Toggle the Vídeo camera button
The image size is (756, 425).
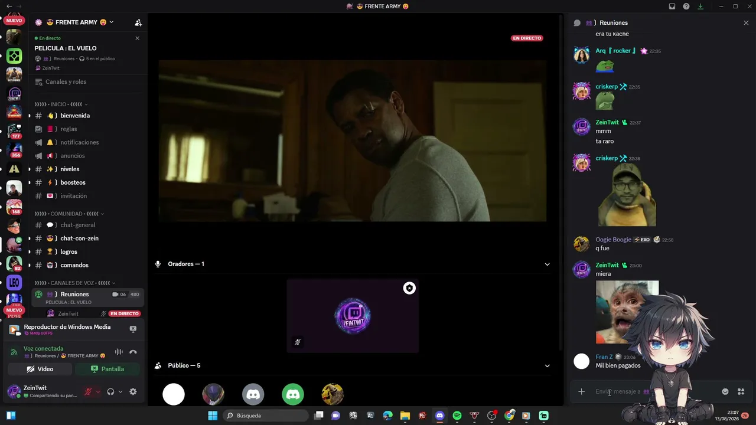click(x=40, y=369)
